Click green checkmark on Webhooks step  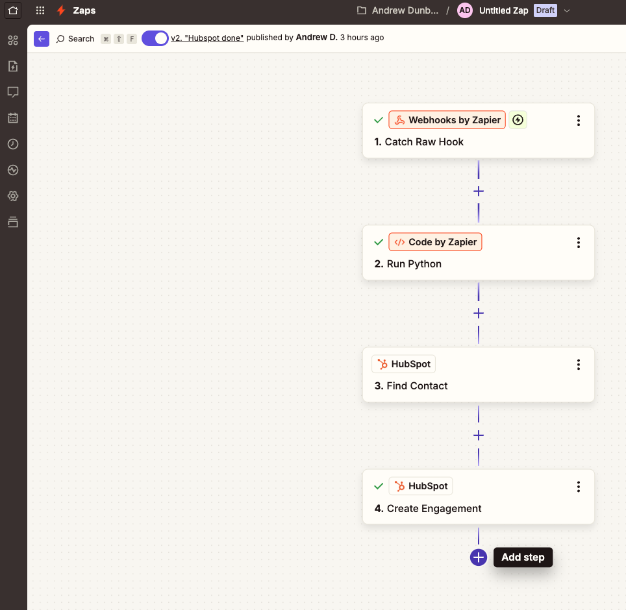[379, 120]
